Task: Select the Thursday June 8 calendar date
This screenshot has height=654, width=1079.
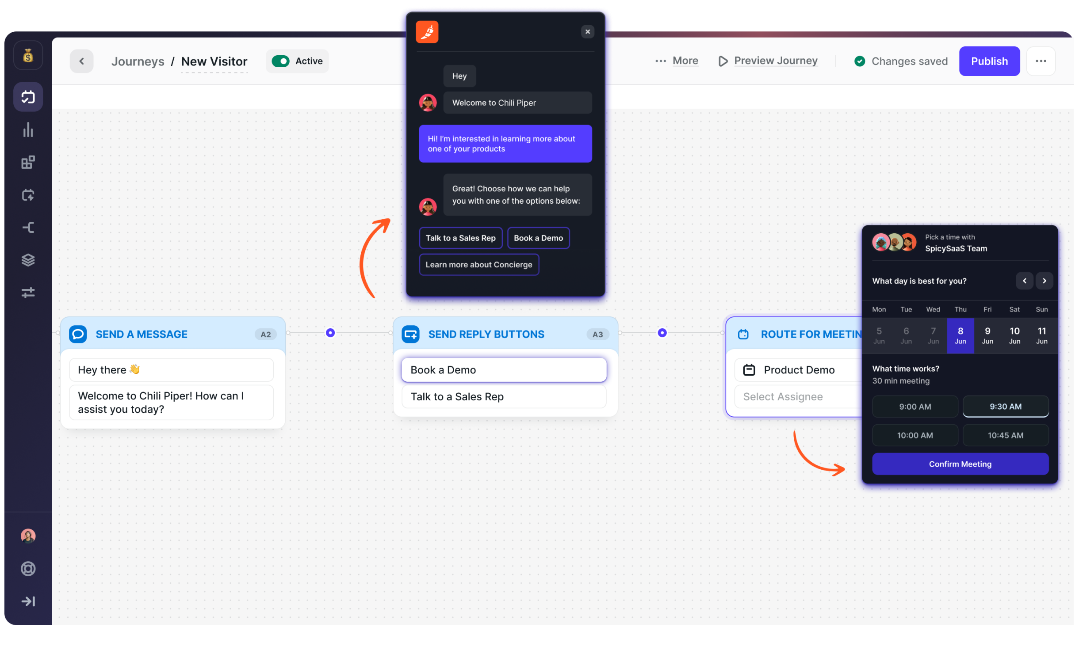Action: (x=960, y=336)
